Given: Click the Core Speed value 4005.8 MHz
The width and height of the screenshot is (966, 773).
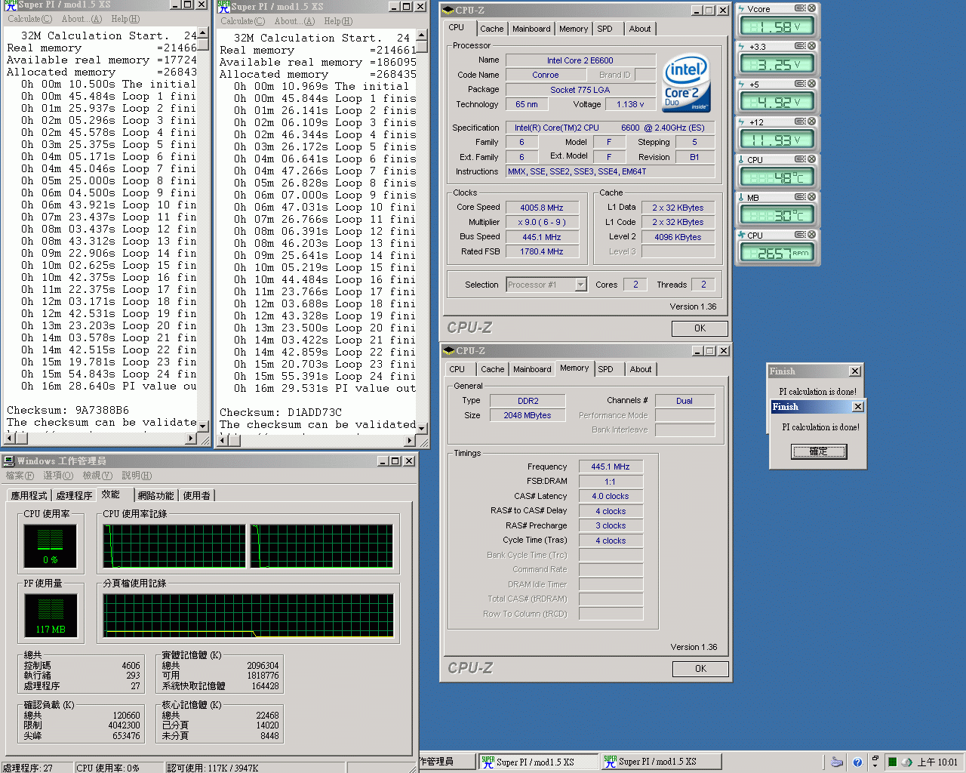Looking at the screenshot, I should 541,208.
